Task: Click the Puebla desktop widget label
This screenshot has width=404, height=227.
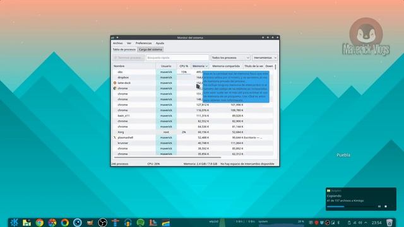Action: 343,155
